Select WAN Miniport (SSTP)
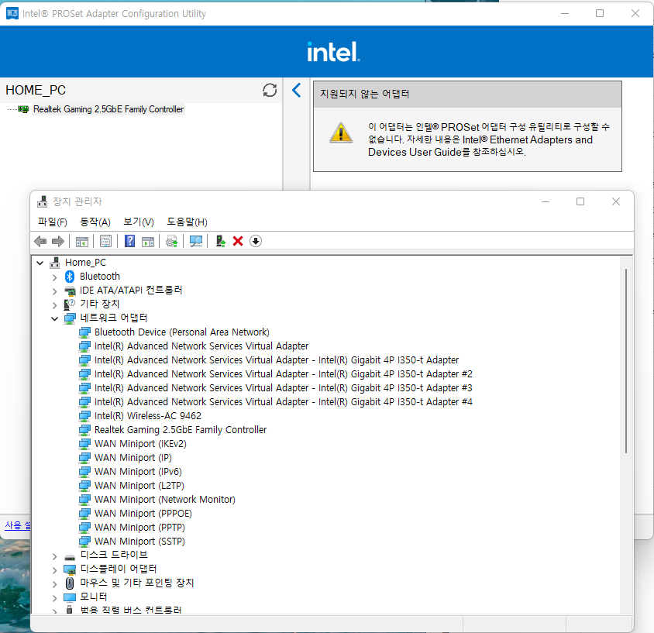Image resolution: width=654 pixels, height=633 pixels. (x=139, y=542)
